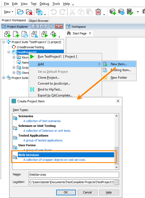Collapse the TestProject1 project node
The width and height of the screenshot is (145, 198).
coord(9,52)
